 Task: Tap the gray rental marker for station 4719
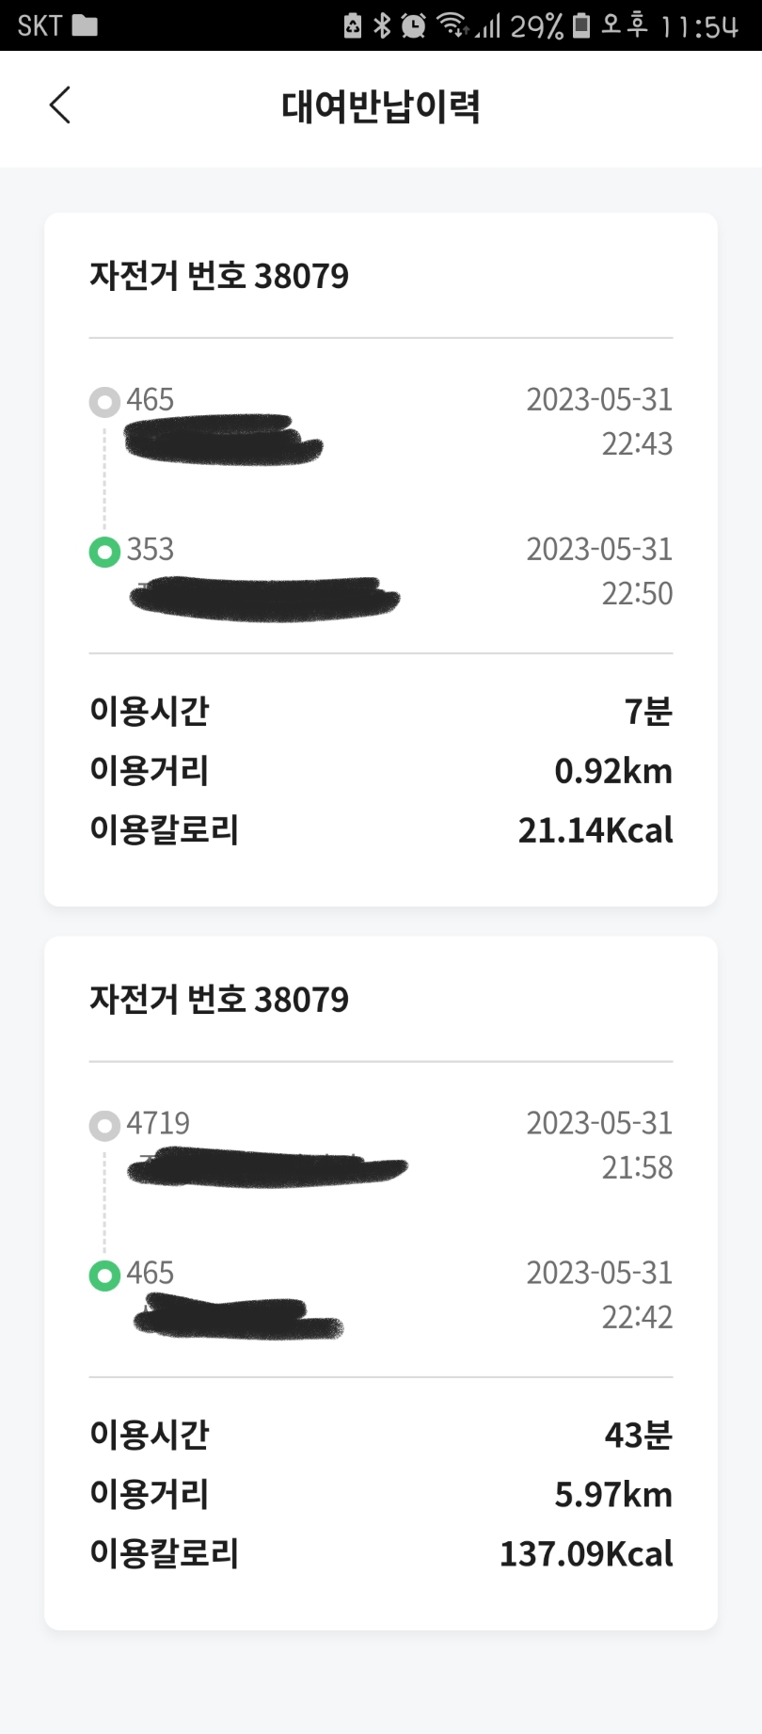104,1126
